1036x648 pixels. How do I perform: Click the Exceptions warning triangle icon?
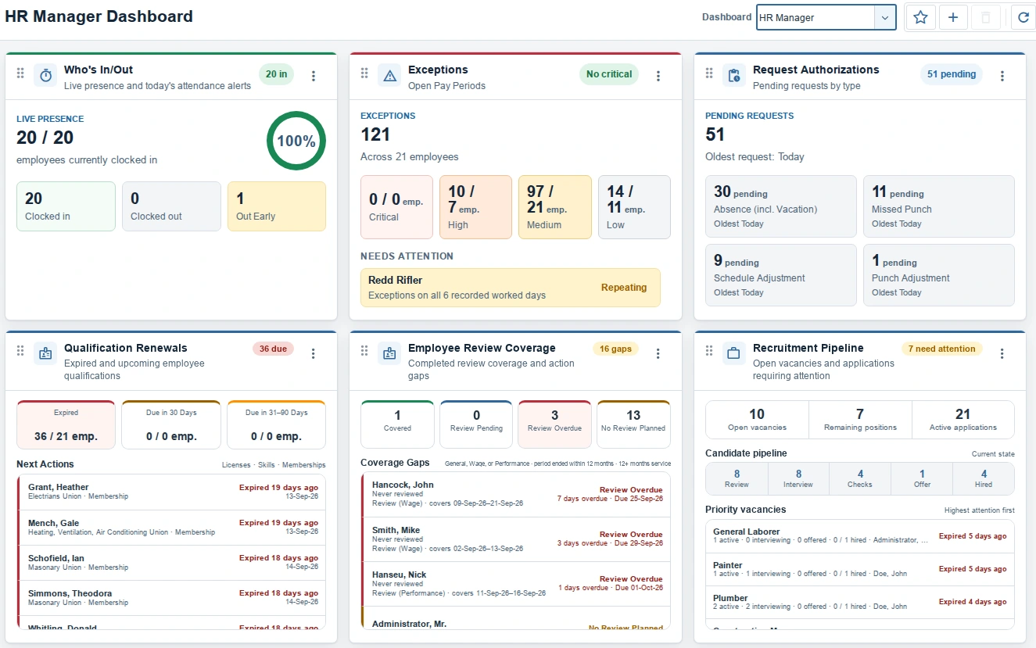(x=389, y=75)
